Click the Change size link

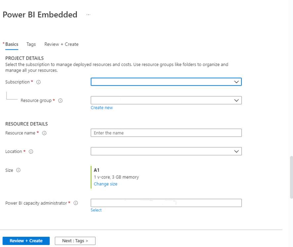click(x=105, y=184)
